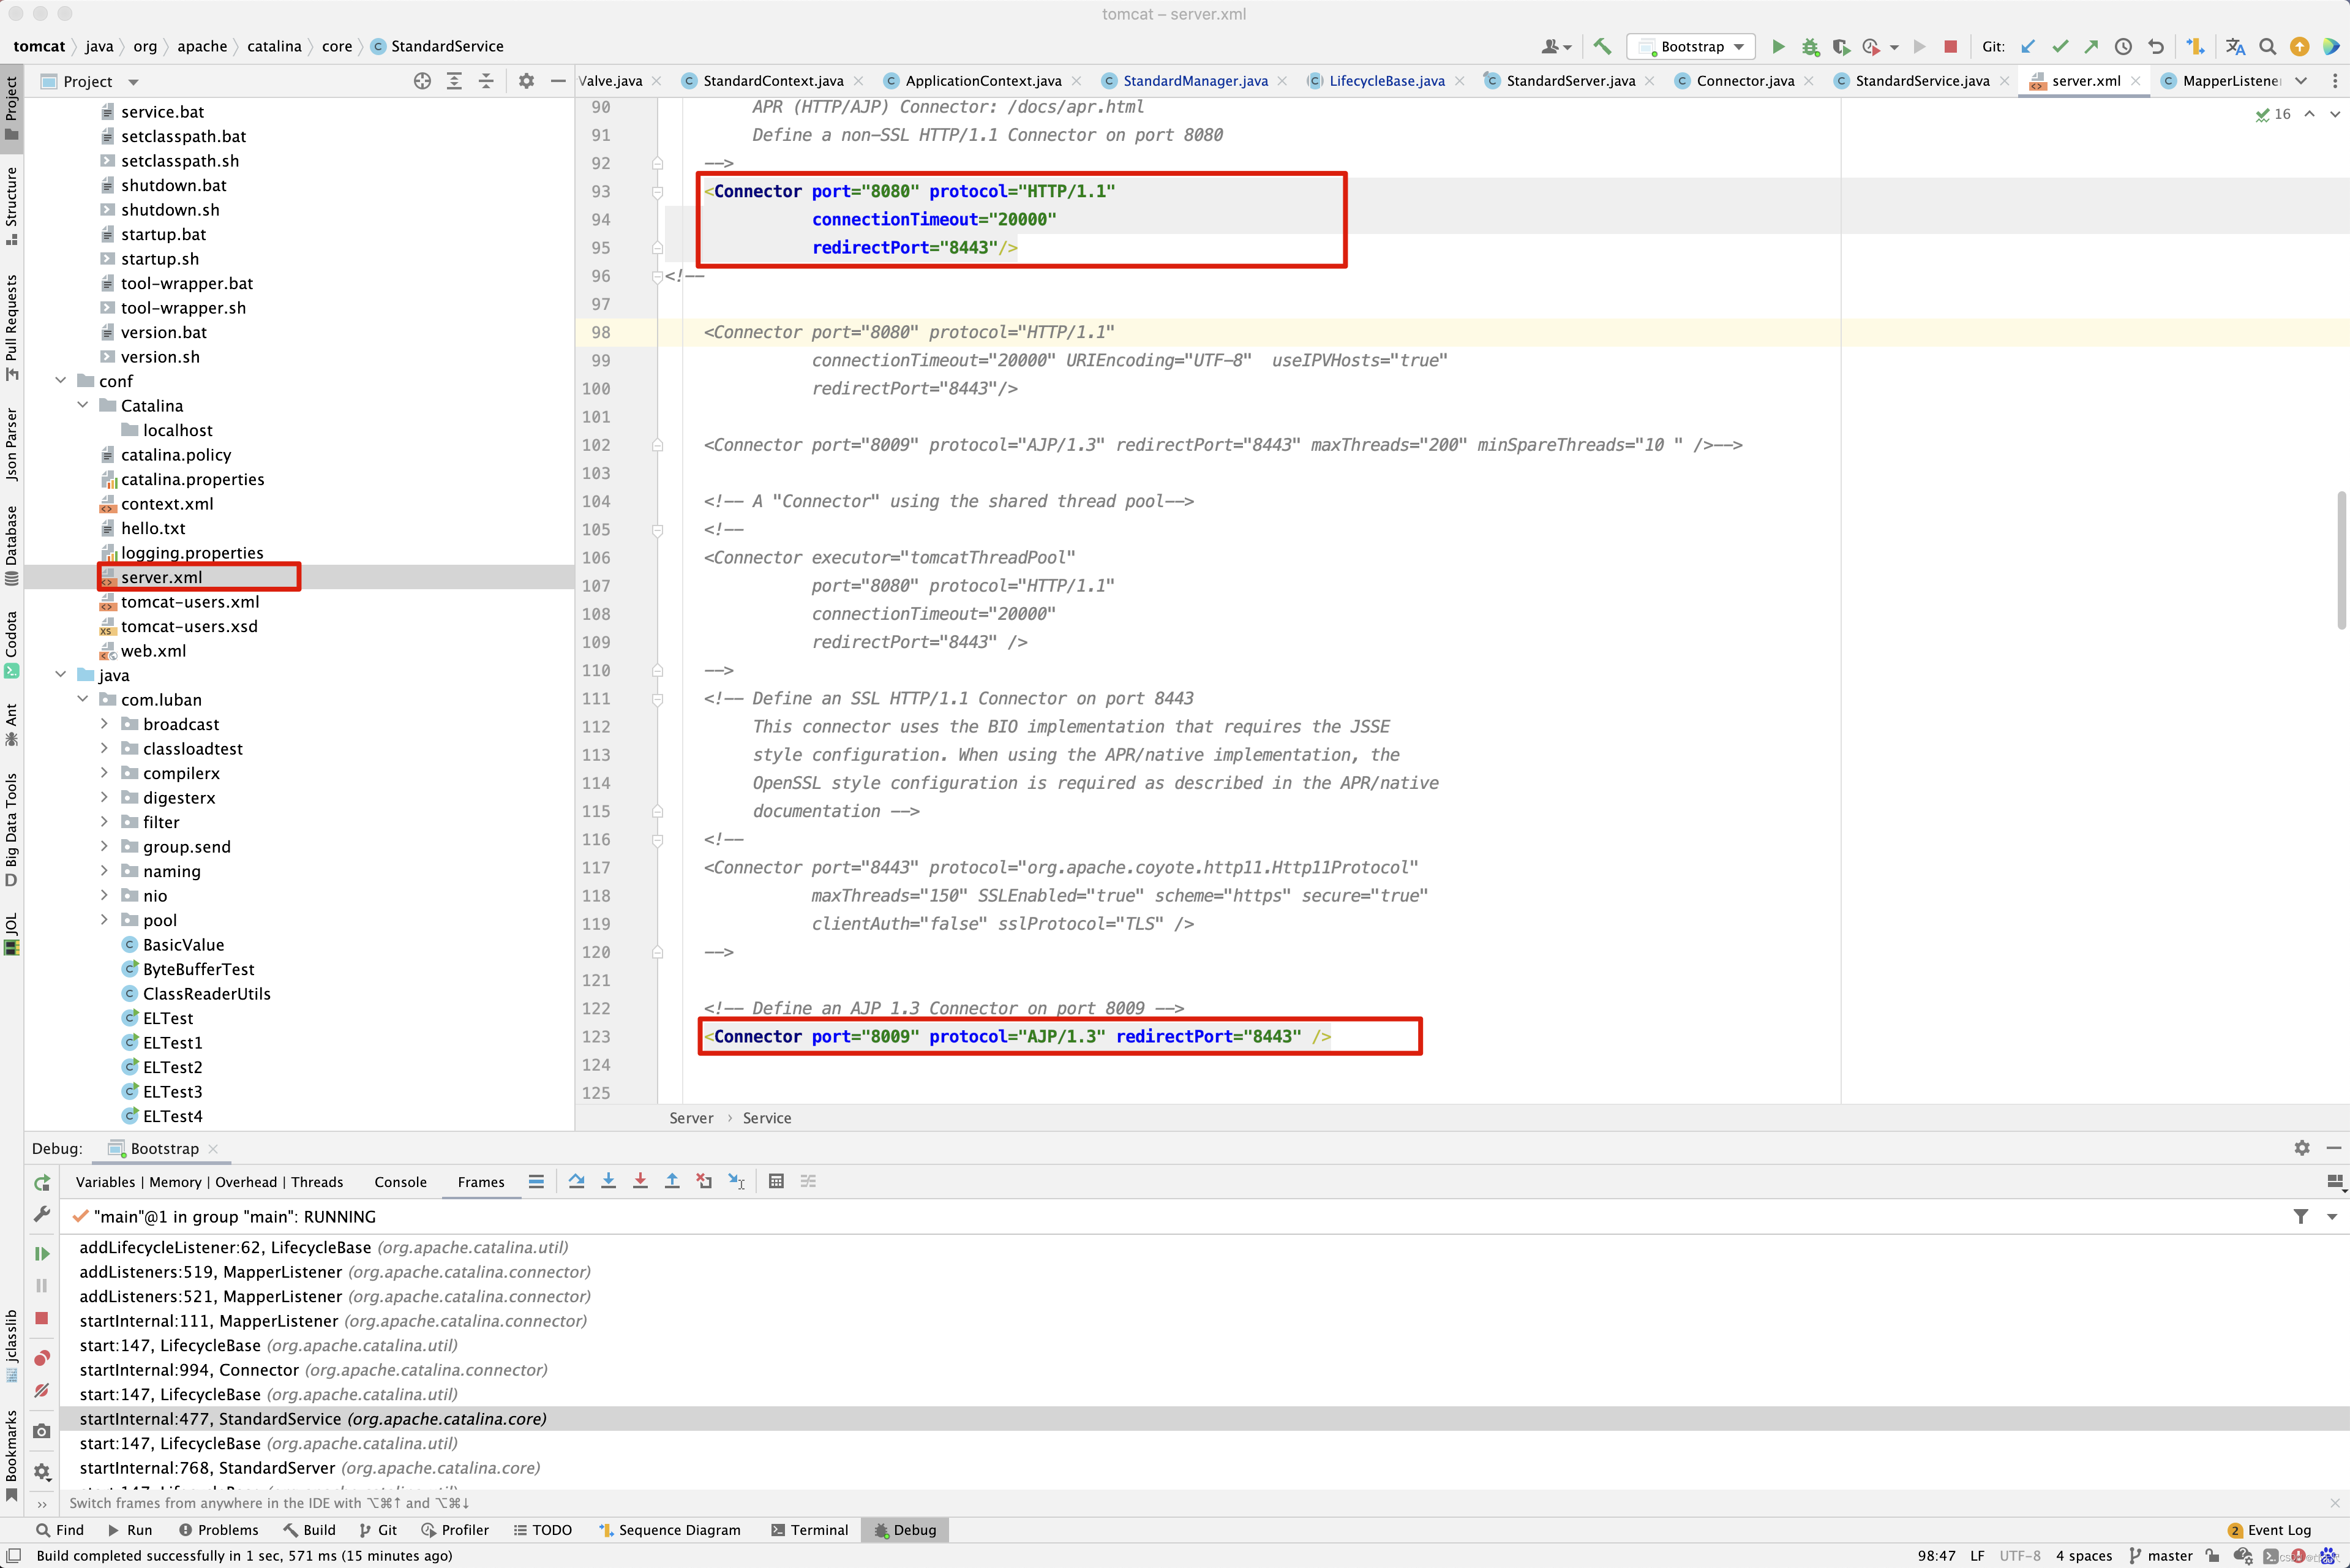Rollback changes with the undo icon
The image size is (2350, 1568).
coord(2156,46)
